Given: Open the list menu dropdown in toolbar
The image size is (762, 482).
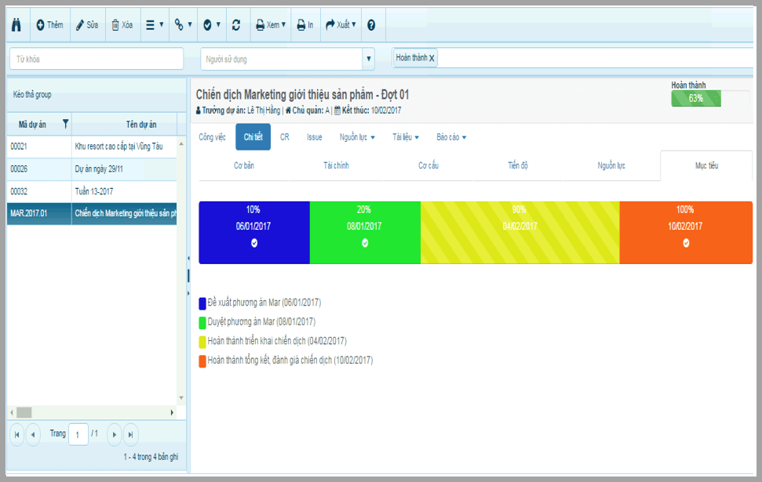Looking at the screenshot, I should pyautogui.click(x=155, y=25).
